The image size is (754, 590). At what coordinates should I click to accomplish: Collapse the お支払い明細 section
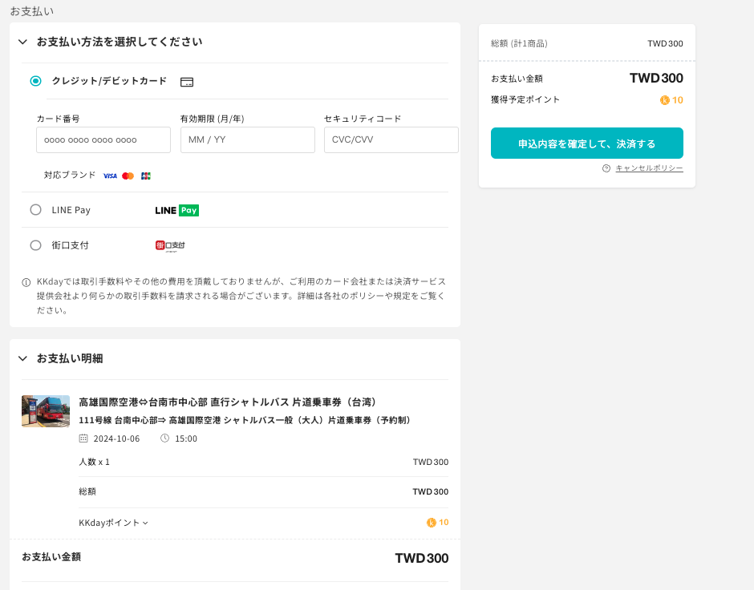click(22, 358)
